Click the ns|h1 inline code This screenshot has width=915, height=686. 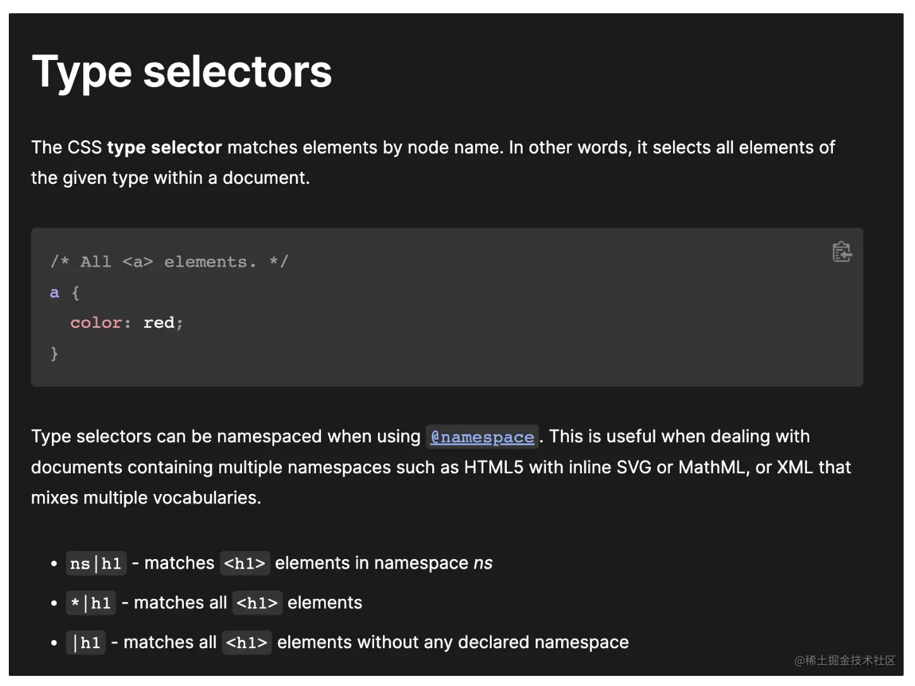tap(96, 563)
